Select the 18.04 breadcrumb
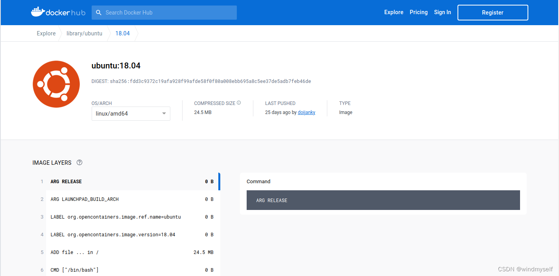Screen dimensions: 559x276 (x=122, y=33)
